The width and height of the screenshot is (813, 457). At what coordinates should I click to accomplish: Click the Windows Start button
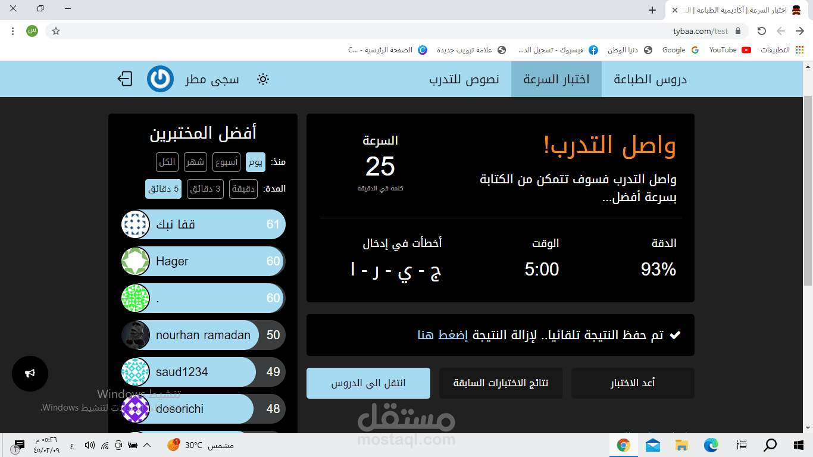pos(799,445)
